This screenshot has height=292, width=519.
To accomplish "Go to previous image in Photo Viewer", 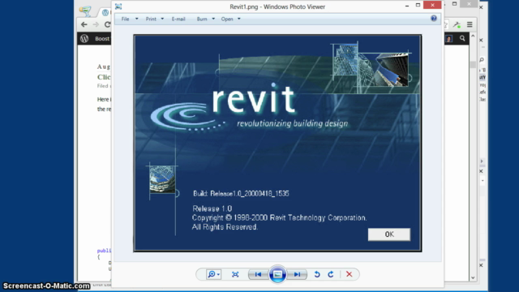I will (x=258, y=274).
